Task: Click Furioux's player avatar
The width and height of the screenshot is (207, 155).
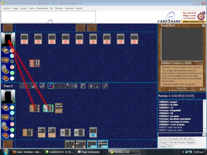Action: (x=8, y=97)
